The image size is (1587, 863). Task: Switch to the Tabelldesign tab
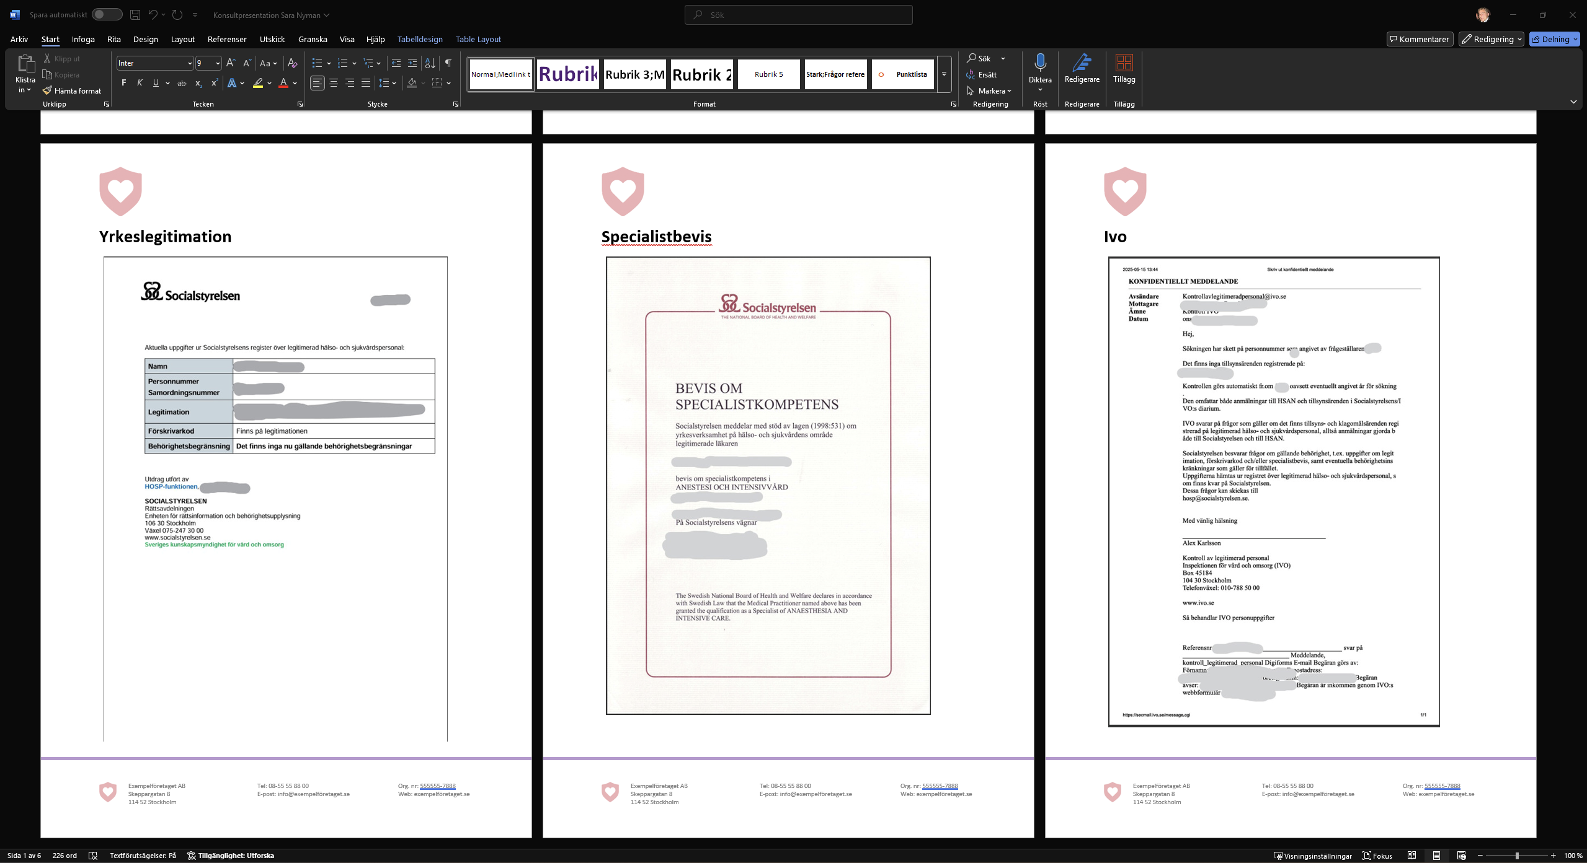pos(420,39)
